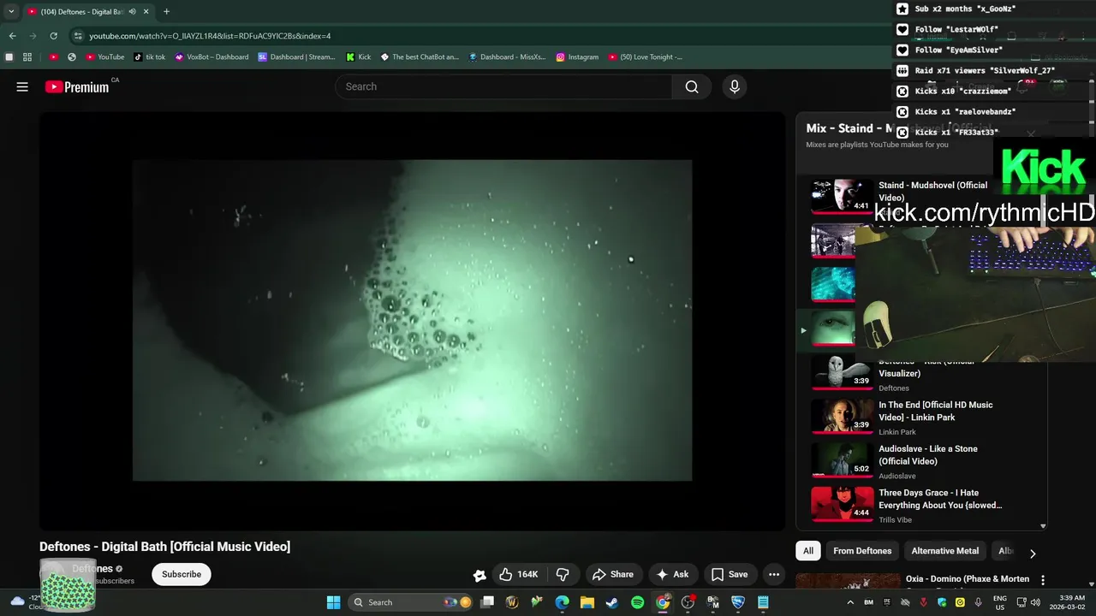Click the Digital Bath video player area
This screenshot has width=1096, height=616.
(x=412, y=321)
